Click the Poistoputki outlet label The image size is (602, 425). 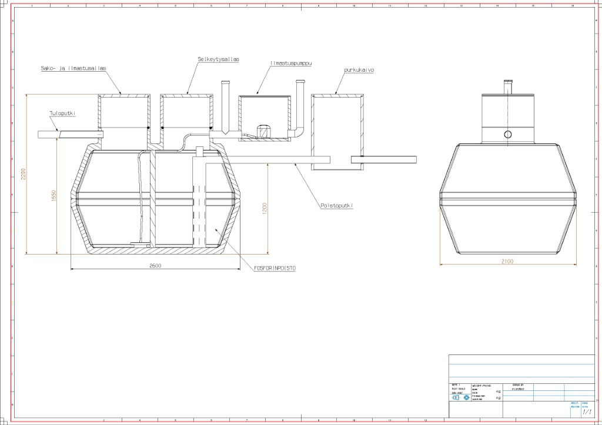pyautogui.click(x=340, y=206)
